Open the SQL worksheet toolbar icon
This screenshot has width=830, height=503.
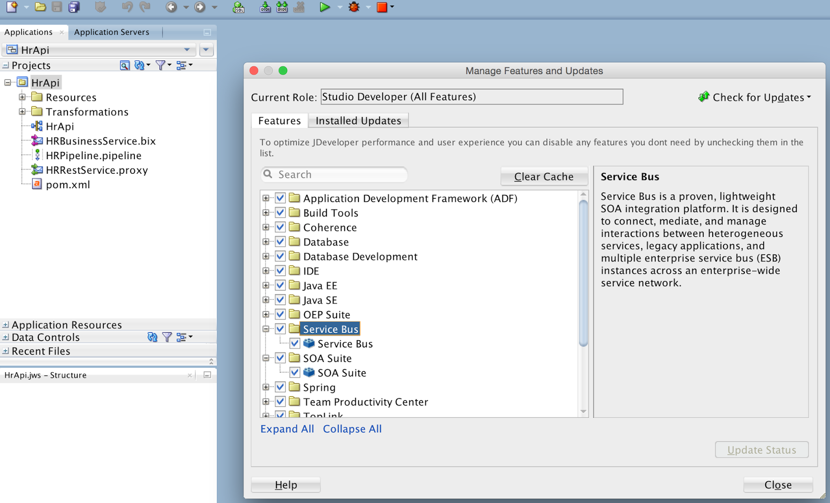tap(239, 7)
